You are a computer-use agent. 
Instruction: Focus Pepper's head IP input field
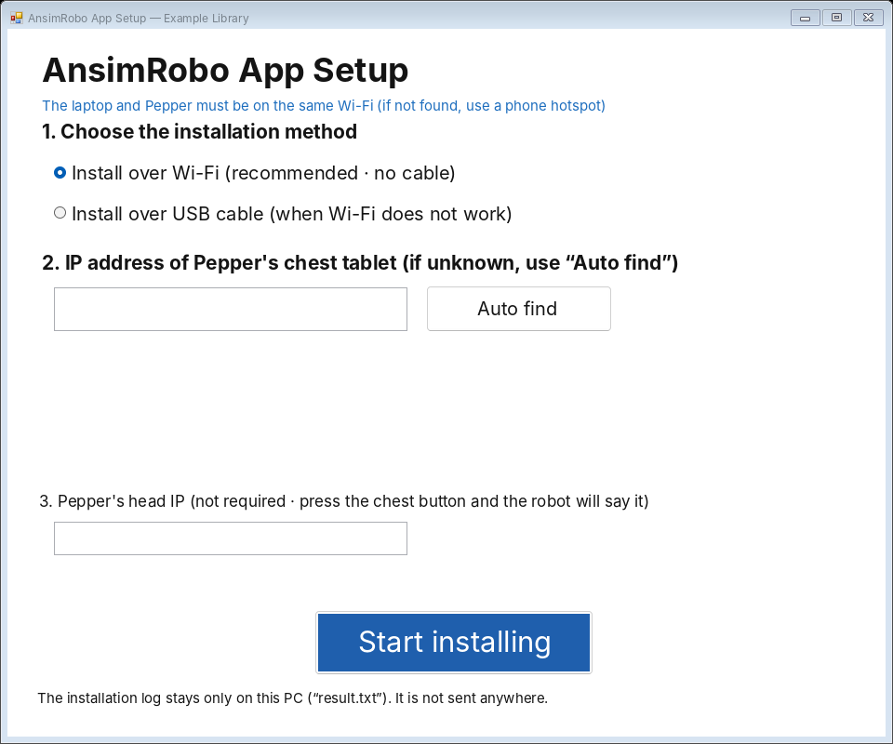pos(231,538)
